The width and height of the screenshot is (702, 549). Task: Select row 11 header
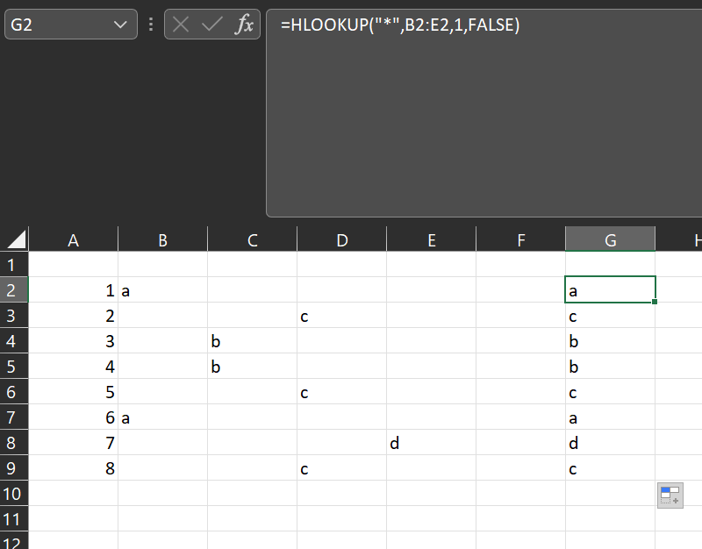click(14, 519)
